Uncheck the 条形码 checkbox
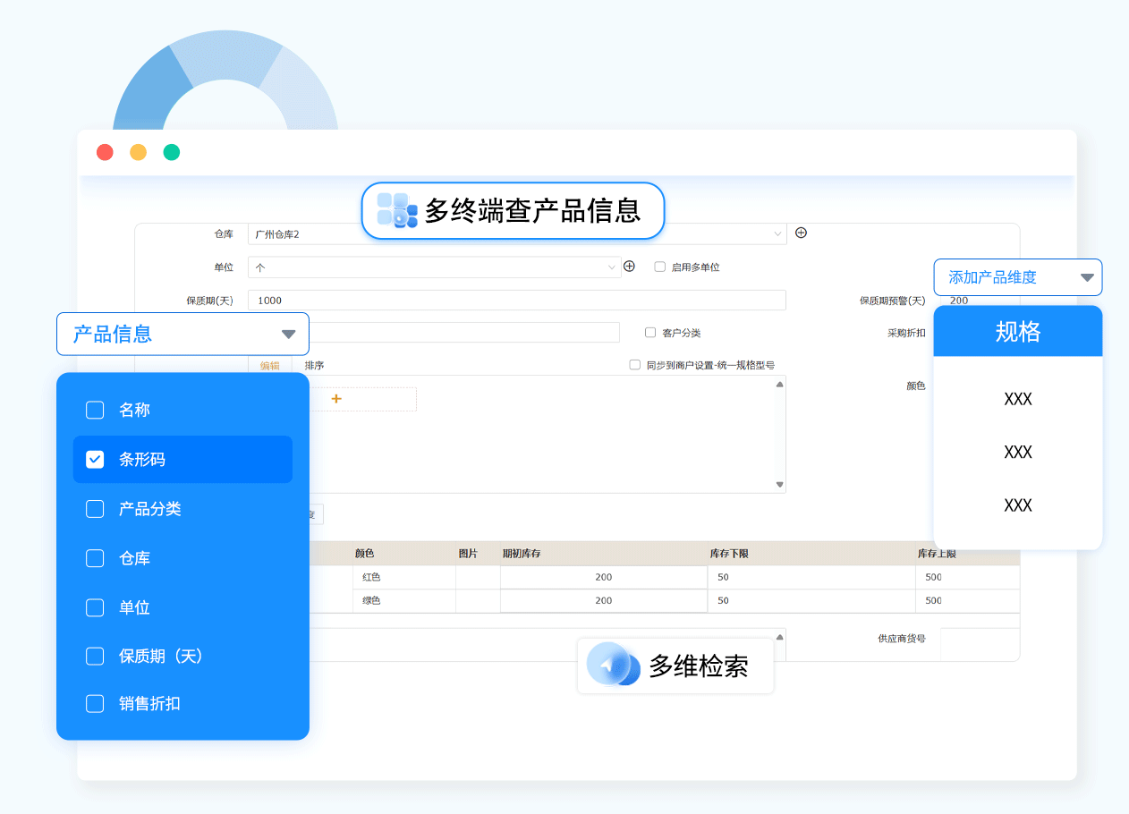The image size is (1129, 814). [95, 460]
